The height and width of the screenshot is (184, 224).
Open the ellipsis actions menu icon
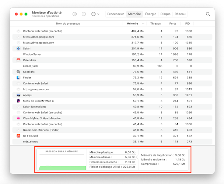94,14
